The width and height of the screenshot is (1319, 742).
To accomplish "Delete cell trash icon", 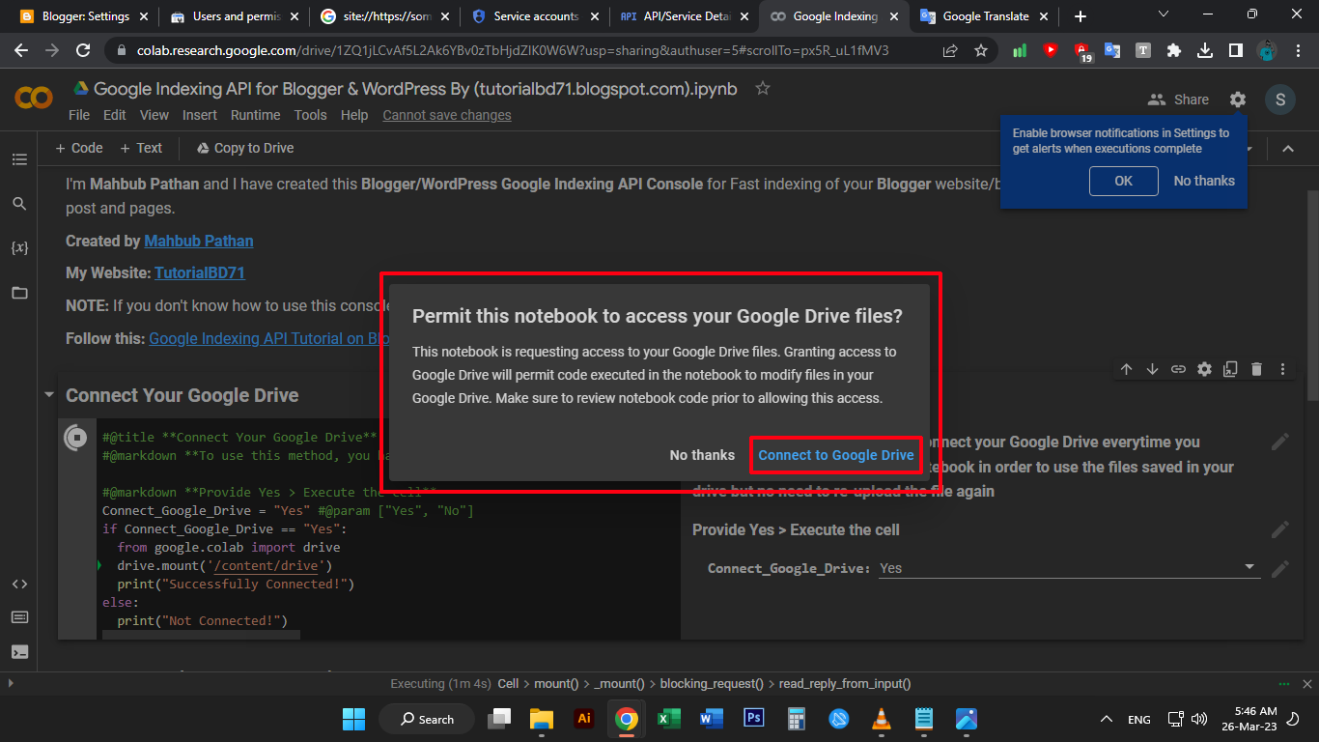I will [1256, 369].
